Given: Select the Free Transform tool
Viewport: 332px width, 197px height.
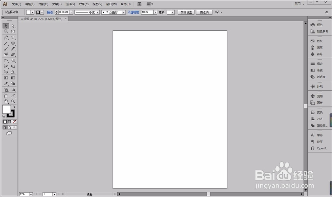Looking at the screenshot, I should coord(13,66).
